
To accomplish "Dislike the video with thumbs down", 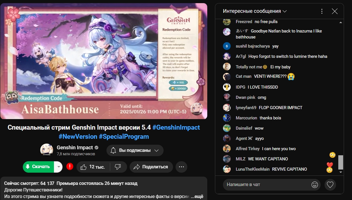I will click(118, 167).
